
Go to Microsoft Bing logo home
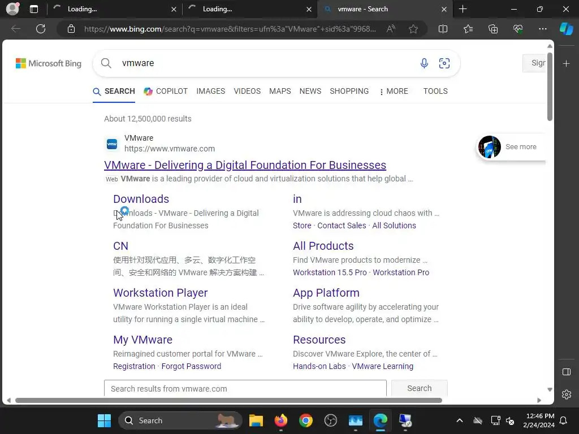(49, 63)
